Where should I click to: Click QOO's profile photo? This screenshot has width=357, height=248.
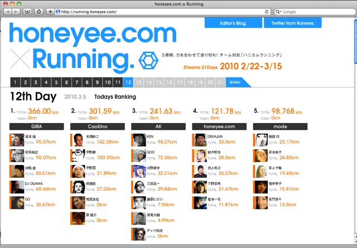[139, 155]
